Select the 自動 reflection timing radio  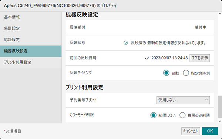pyautogui.click(x=166, y=73)
